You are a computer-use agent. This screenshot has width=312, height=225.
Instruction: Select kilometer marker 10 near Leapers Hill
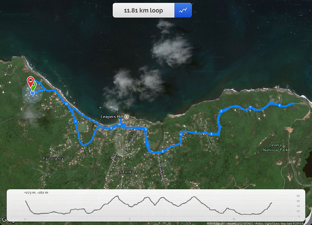tap(119, 125)
